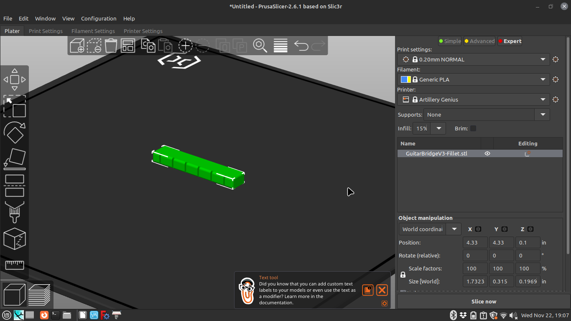The width and height of the screenshot is (571, 321).
Task: Select Expert mode
Action: pyautogui.click(x=510, y=41)
